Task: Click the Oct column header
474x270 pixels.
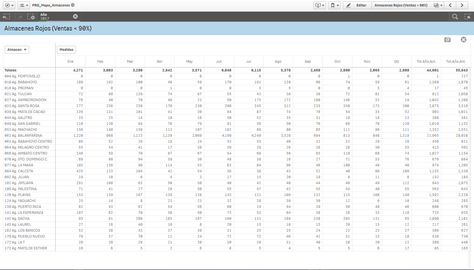Action: click(x=337, y=62)
